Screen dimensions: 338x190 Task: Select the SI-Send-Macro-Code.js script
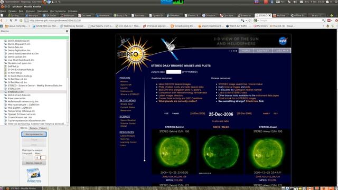(x=20, y=76)
